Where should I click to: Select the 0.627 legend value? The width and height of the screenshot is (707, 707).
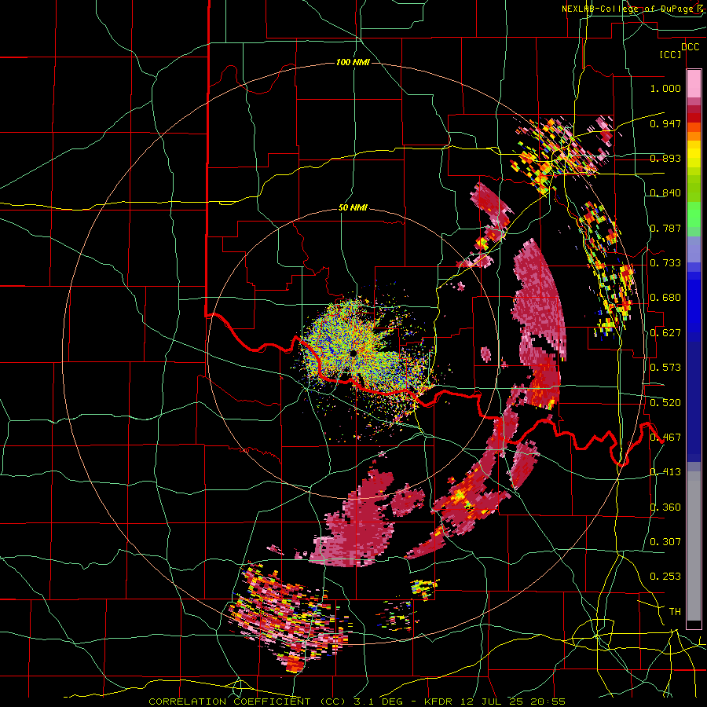665,333
